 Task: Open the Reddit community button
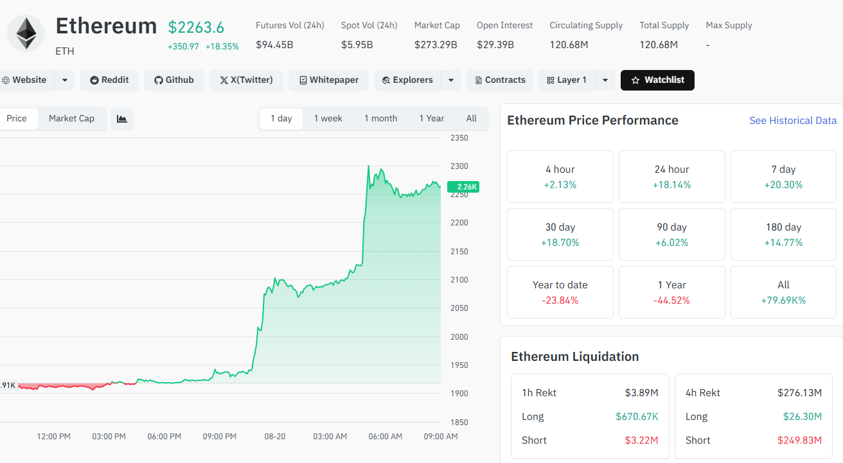pos(110,80)
